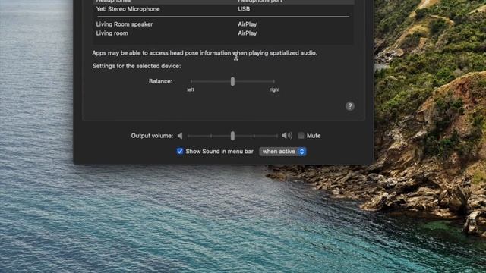Click AirPlay type for Living room
The image size is (486, 273).
click(x=247, y=33)
